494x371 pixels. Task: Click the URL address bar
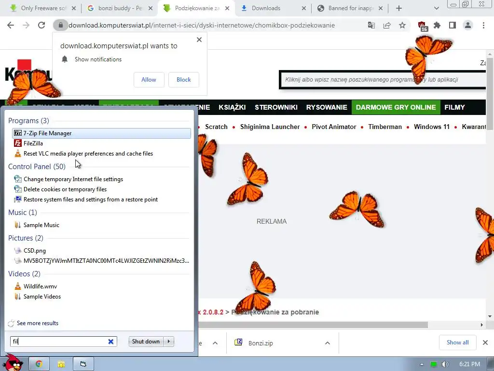[x=202, y=25]
